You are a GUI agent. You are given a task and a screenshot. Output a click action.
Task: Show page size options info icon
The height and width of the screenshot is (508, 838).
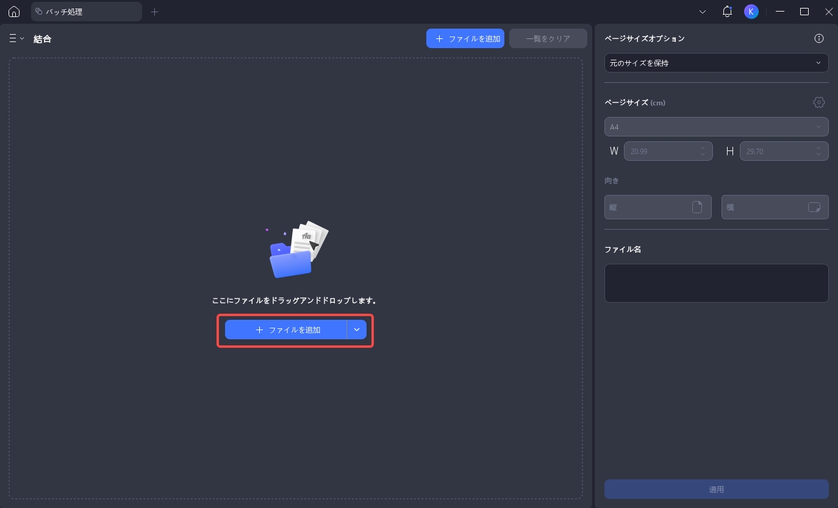point(819,38)
